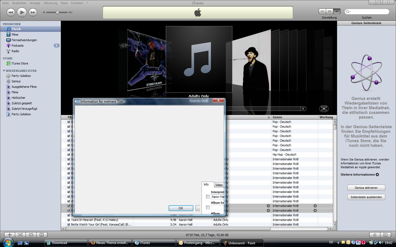Click the Cover Flow scroll bar
396x247 pixels.
[263, 109]
